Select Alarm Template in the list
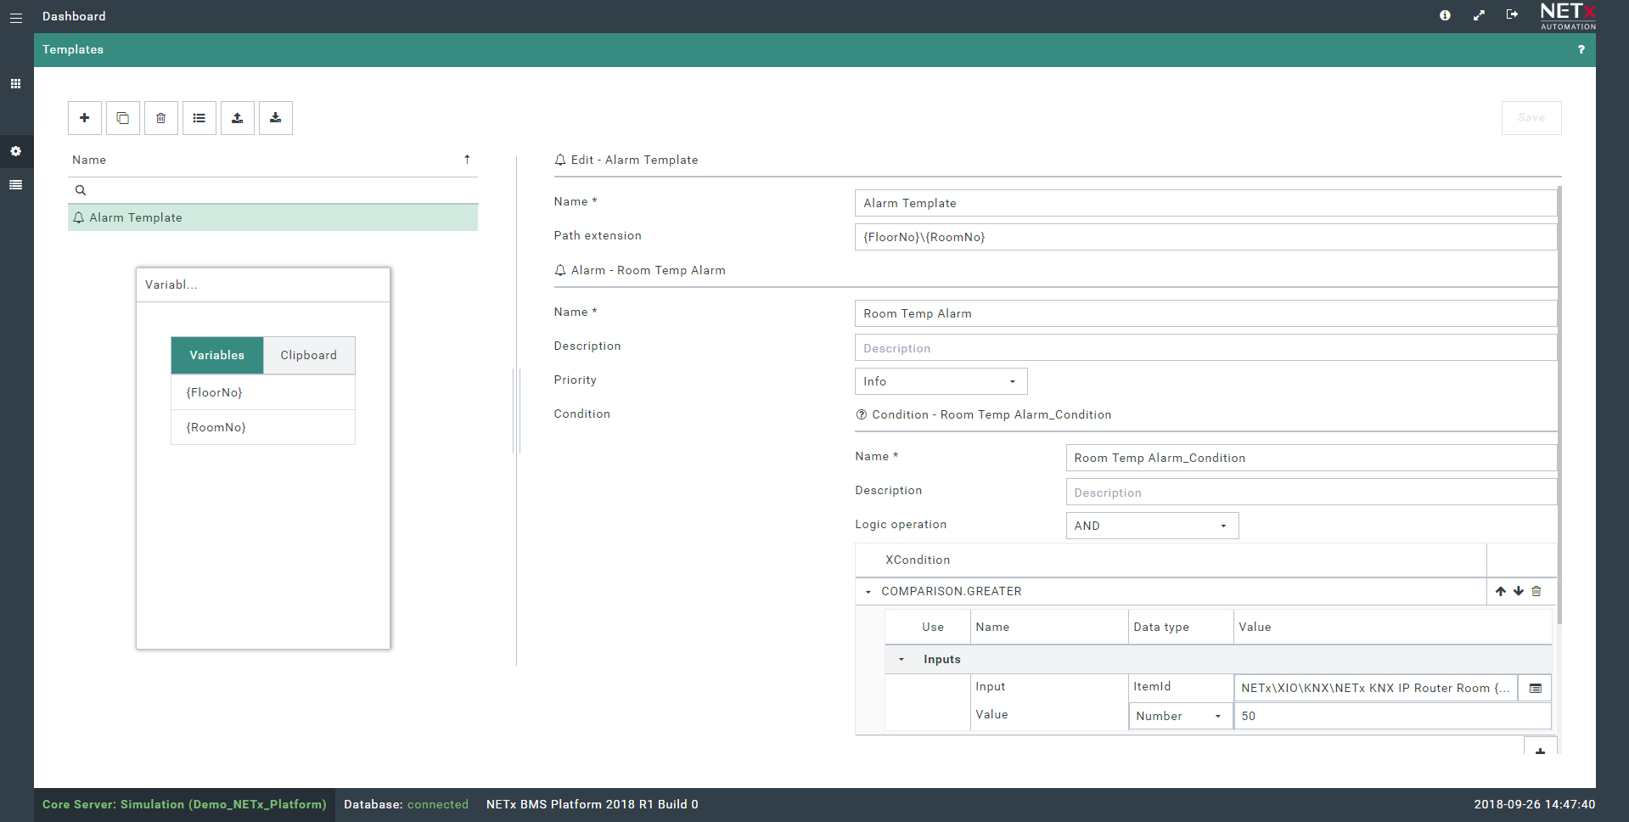This screenshot has height=822, width=1629. 272,217
